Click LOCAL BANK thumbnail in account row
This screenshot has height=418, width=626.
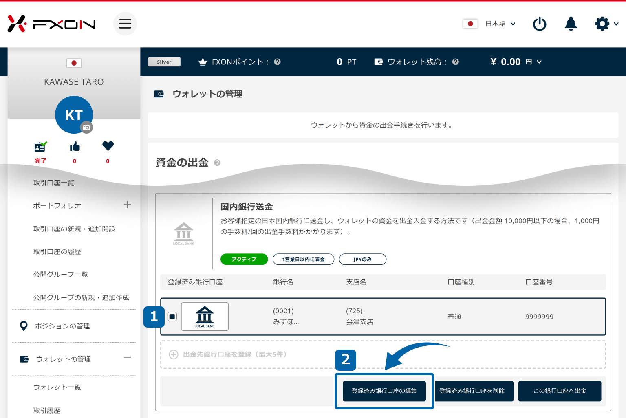(205, 317)
